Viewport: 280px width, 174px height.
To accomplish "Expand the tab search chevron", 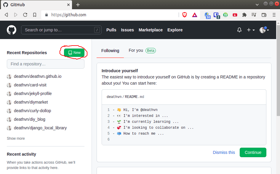I will pos(257,5).
